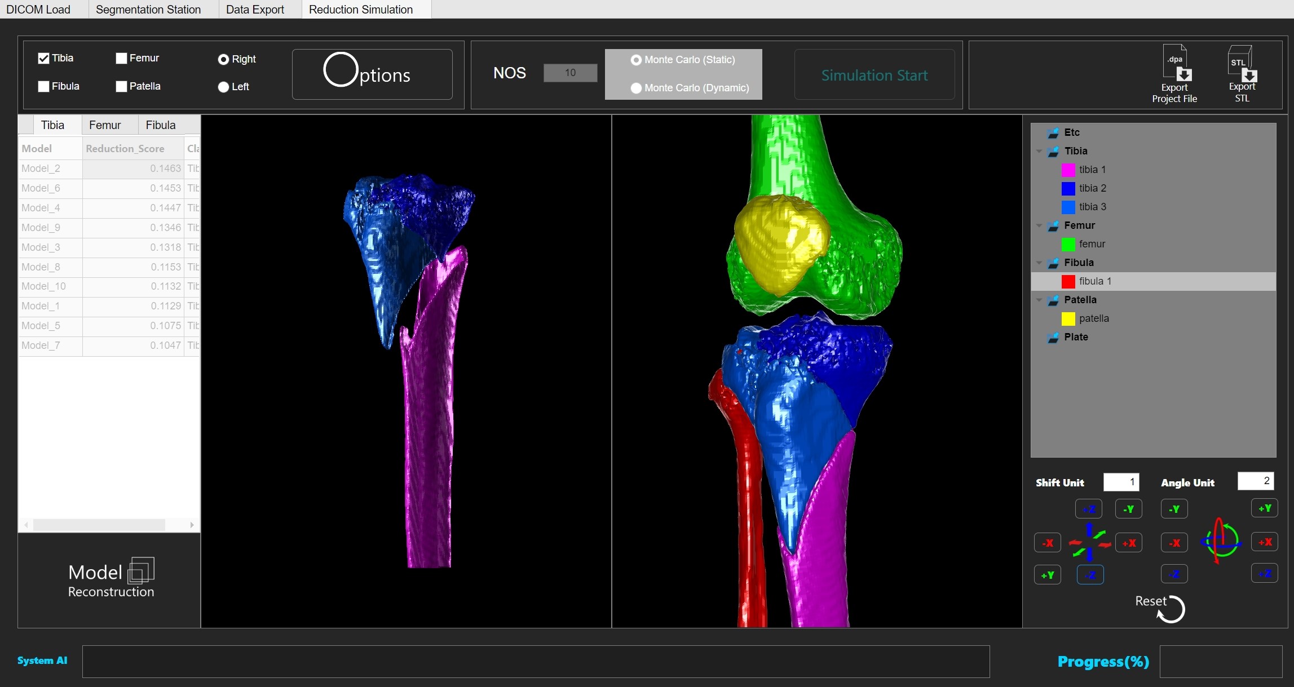Choose Monte Carlo (Dynamic) option

(636, 88)
